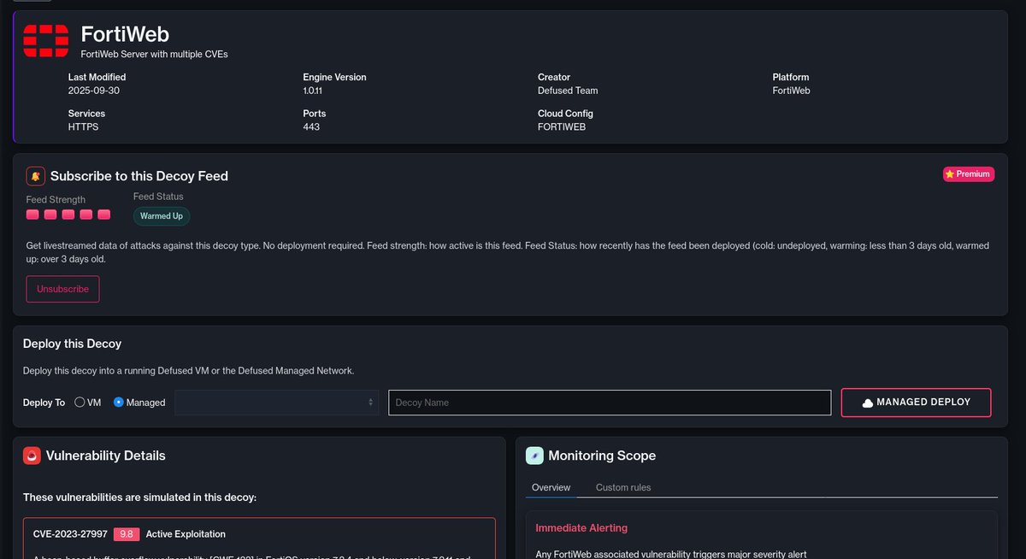Click the Feed Strength indicator bars

point(68,215)
